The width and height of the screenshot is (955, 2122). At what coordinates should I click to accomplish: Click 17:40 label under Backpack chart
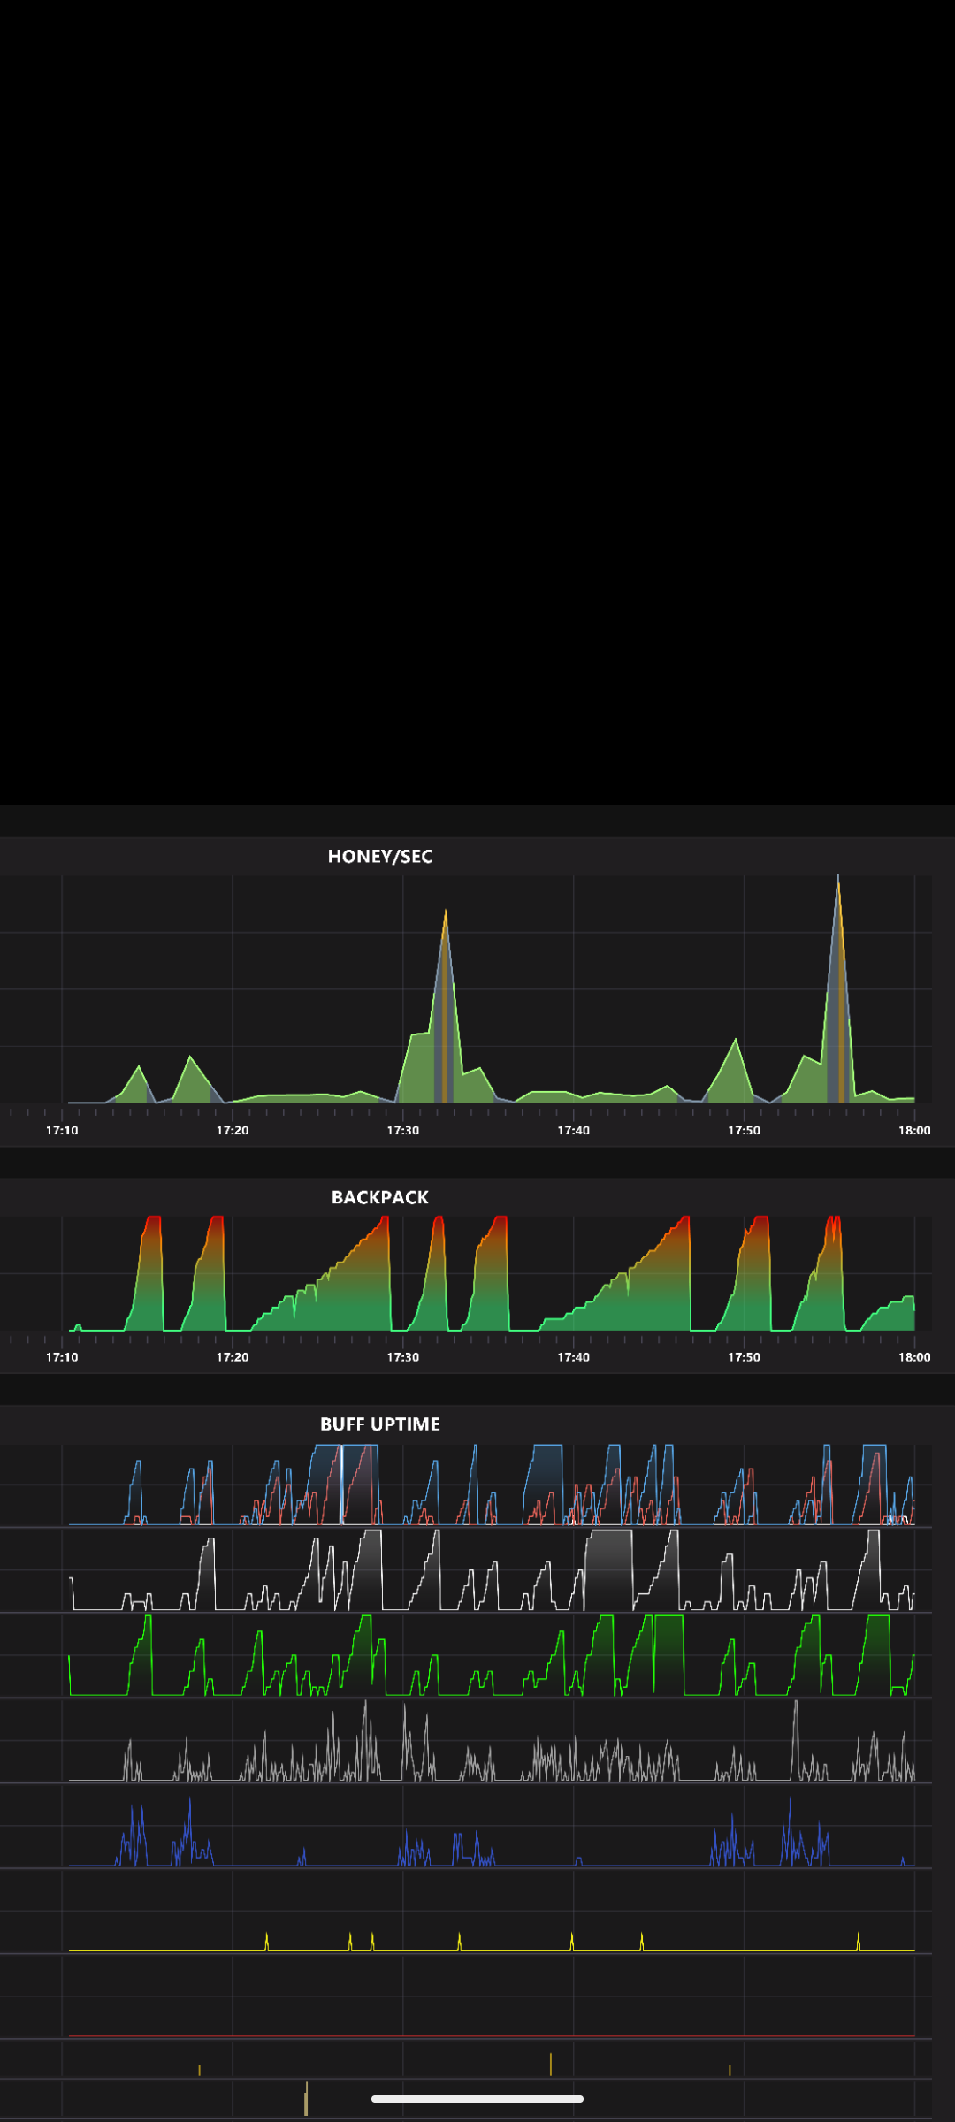coord(573,1356)
